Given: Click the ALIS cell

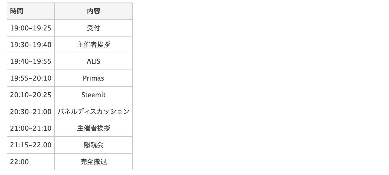Looking at the screenshot, I should [93, 61].
